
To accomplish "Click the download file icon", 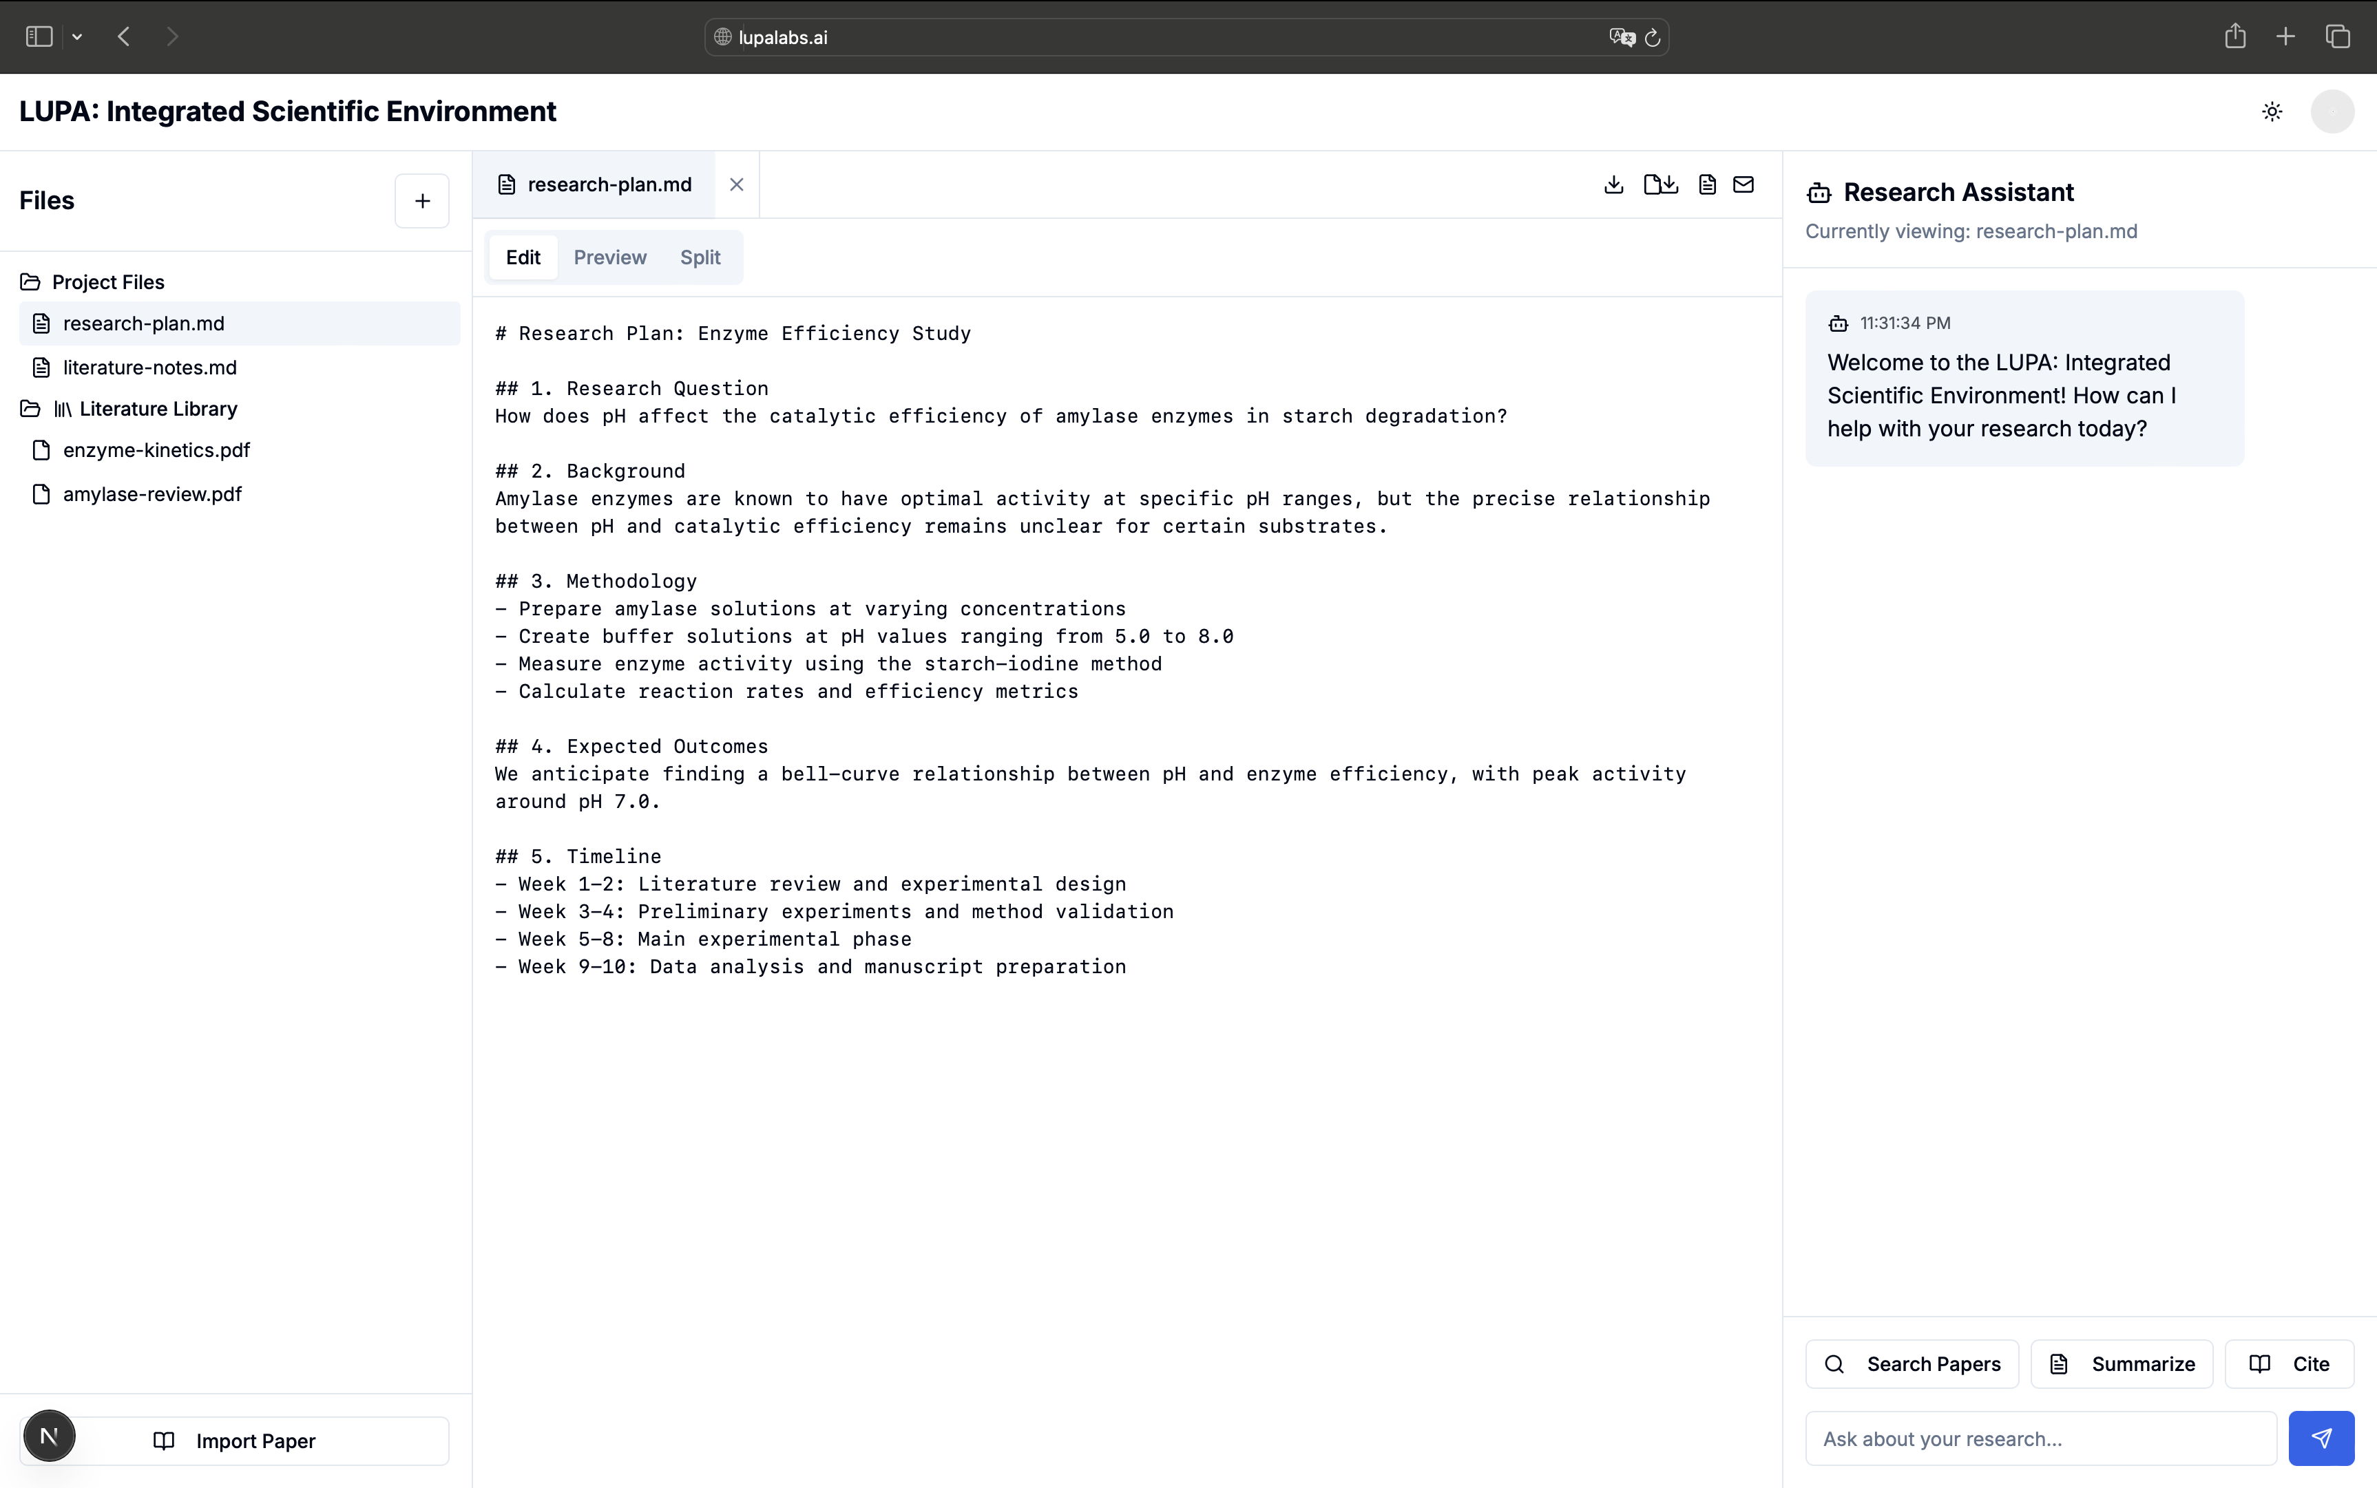I will [x=1613, y=184].
